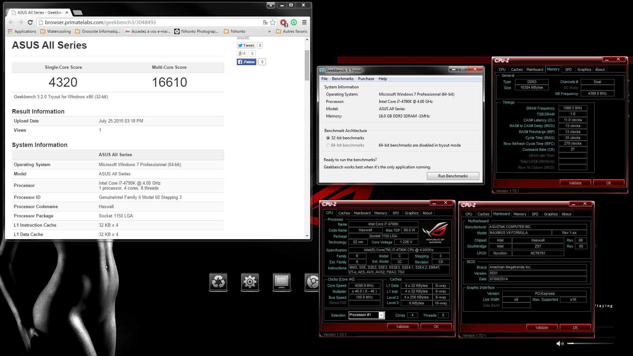Switch to SPD tab in memory CPU-Z window
Viewport: 633px width, 356px height.
pos(568,69)
